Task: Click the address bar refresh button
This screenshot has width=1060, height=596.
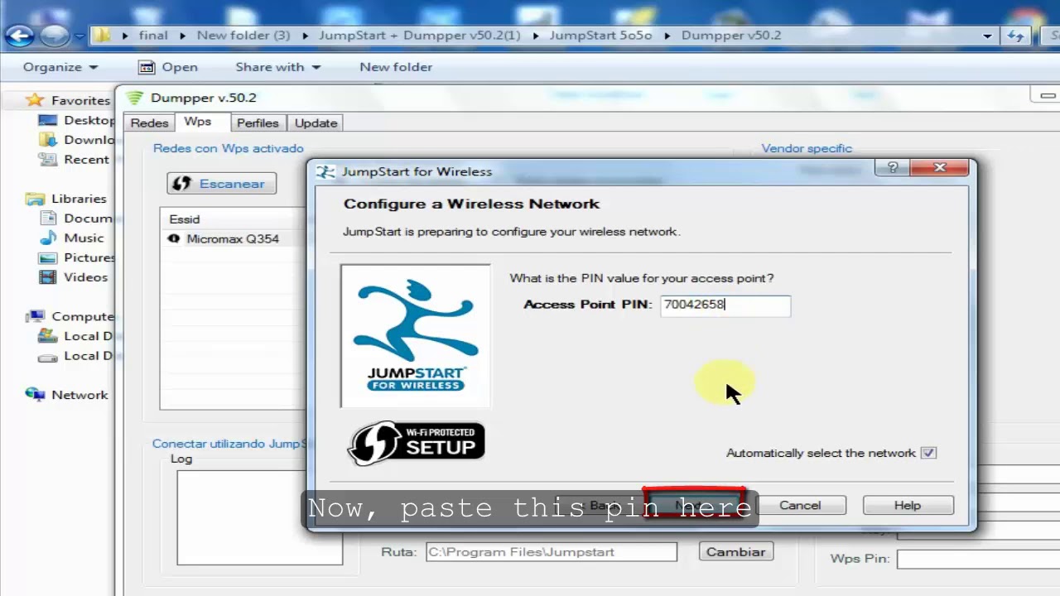Action: pos(1015,36)
